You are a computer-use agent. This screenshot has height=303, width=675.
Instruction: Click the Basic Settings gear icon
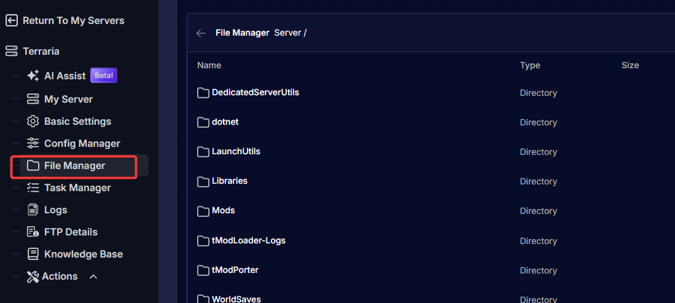pos(33,121)
